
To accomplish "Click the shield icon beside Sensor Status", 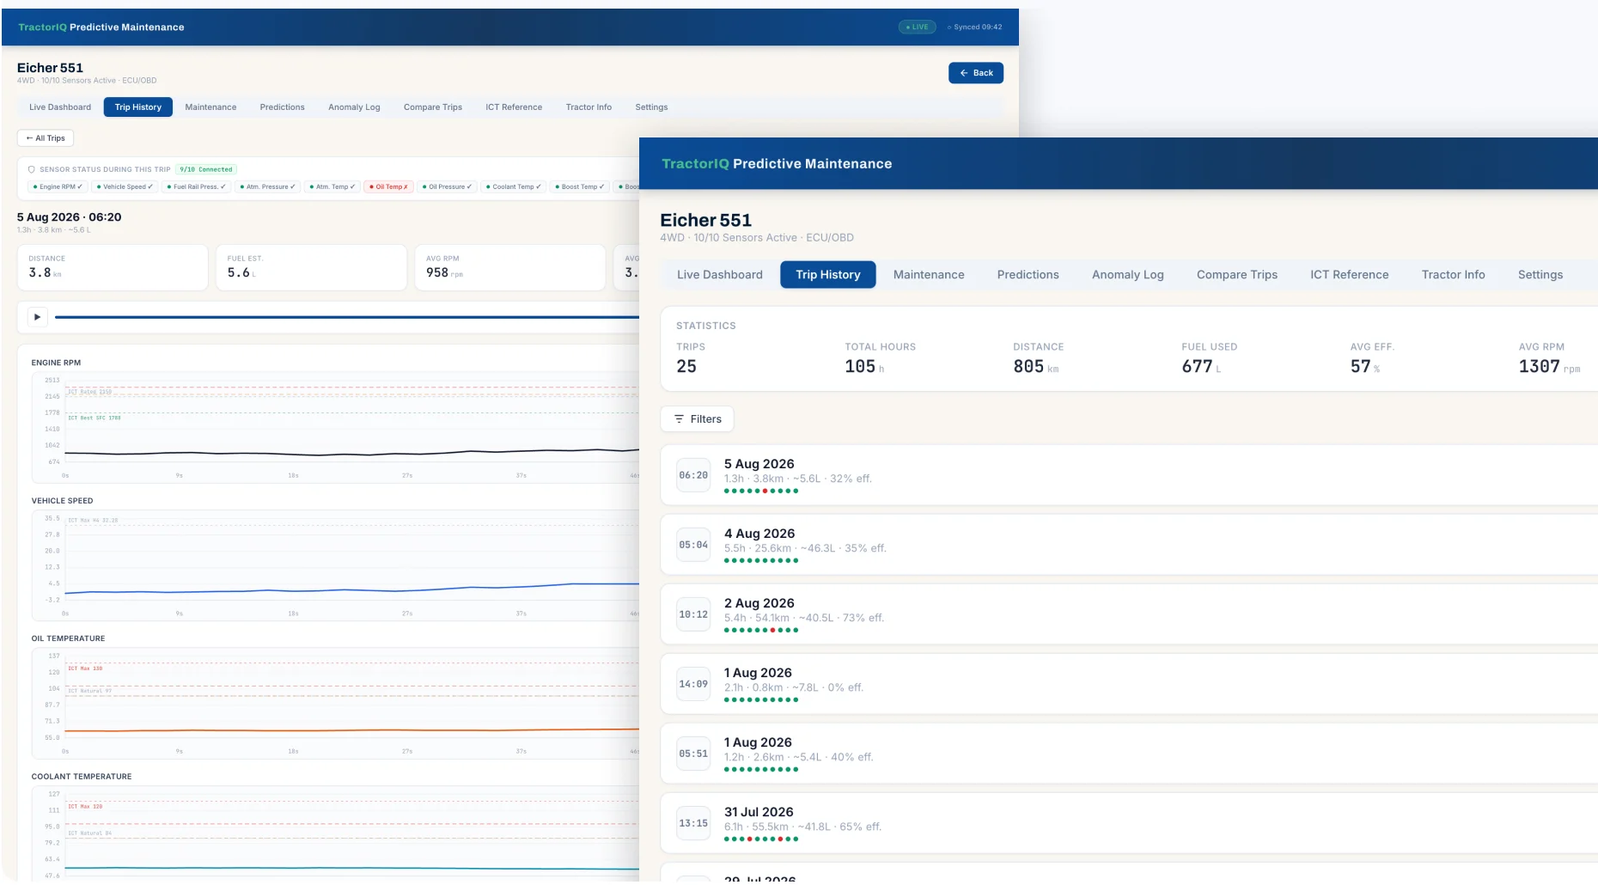I will click(32, 169).
